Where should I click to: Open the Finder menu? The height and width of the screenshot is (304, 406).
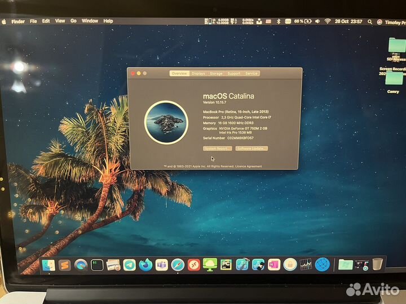point(18,21)
